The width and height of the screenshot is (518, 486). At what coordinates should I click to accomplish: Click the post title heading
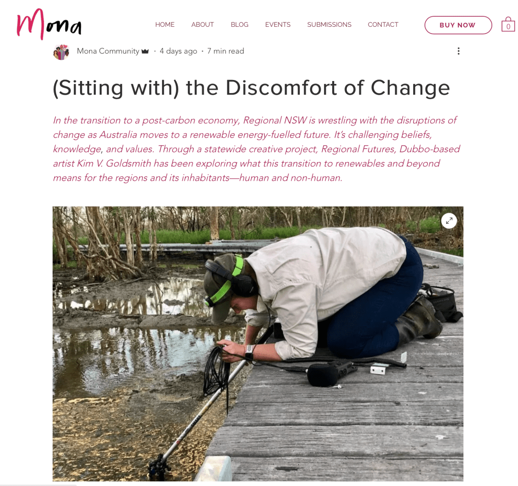tap(251, 88)
